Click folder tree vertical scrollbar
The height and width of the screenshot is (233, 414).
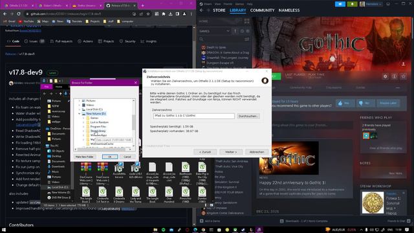click(134, 123)
